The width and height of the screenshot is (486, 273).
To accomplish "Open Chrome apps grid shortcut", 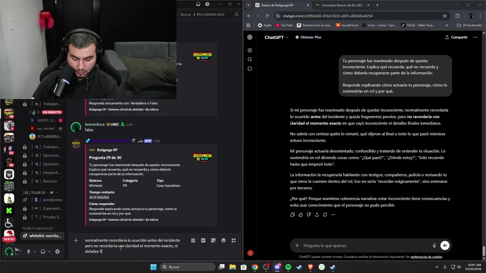I will click(248, 25).
